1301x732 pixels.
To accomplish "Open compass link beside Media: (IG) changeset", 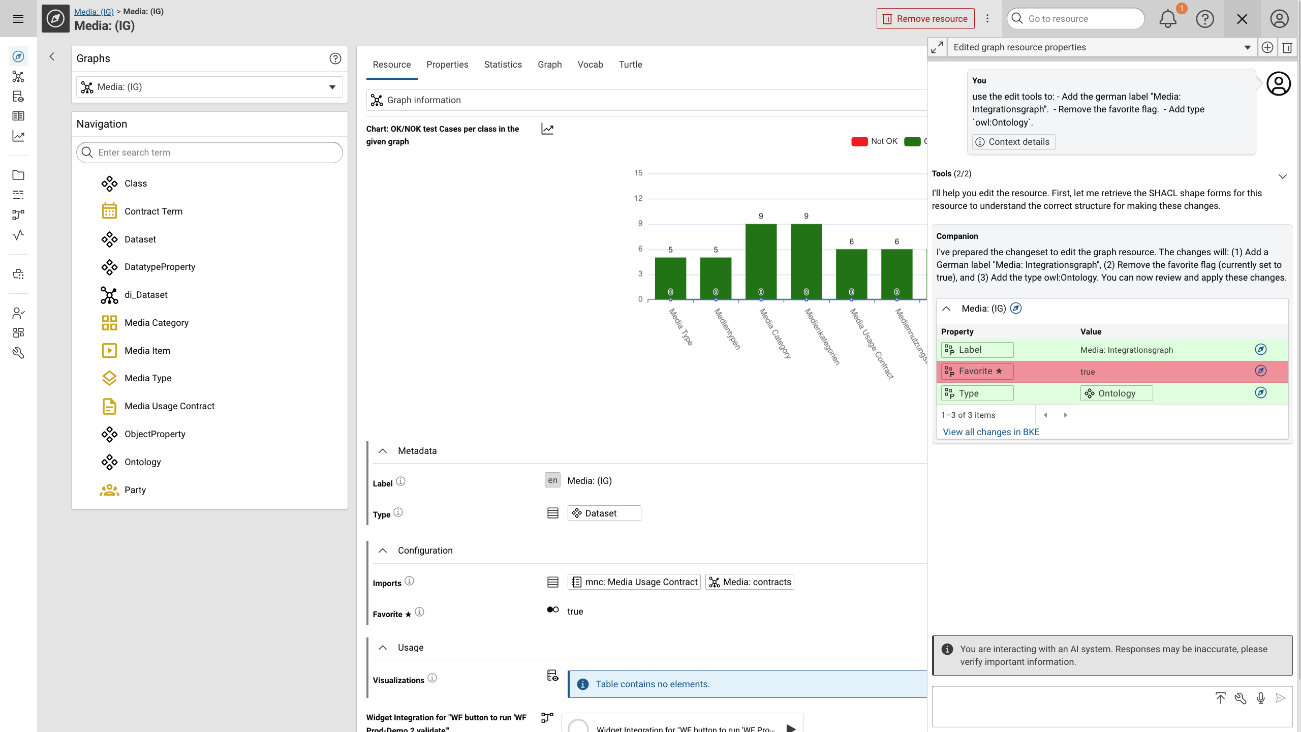I will 1016,308.
